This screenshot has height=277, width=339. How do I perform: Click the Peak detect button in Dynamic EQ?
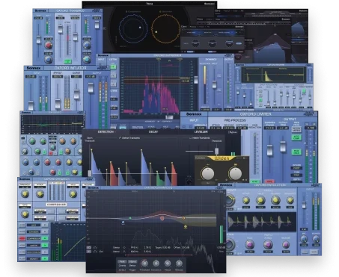coord(122,262)
